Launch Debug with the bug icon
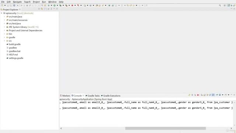 [x=48, y=6]
